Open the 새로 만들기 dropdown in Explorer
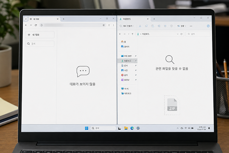The width and height of the screenshot is (229, 153). click(127, 26)
